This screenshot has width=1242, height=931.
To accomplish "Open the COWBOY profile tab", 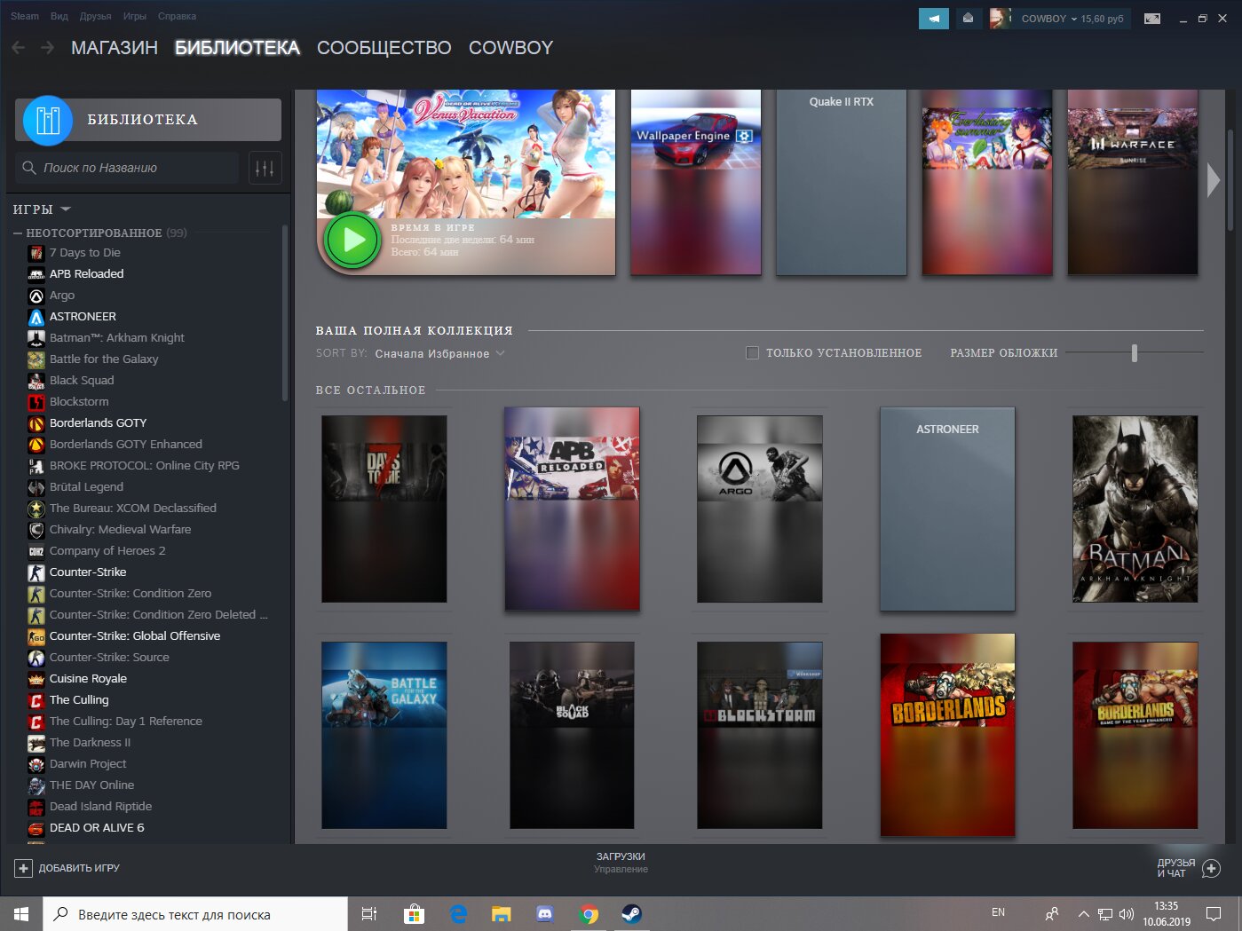I will click(x=511, y=48).
